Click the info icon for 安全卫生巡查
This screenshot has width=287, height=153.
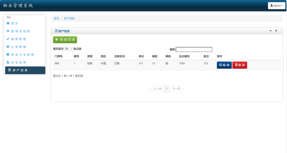(8, 54)
